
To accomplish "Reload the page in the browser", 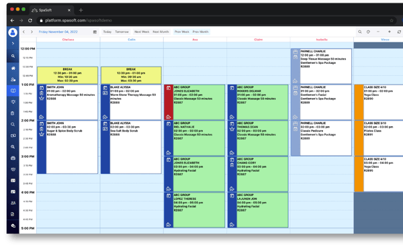I will tap(30, 20).
